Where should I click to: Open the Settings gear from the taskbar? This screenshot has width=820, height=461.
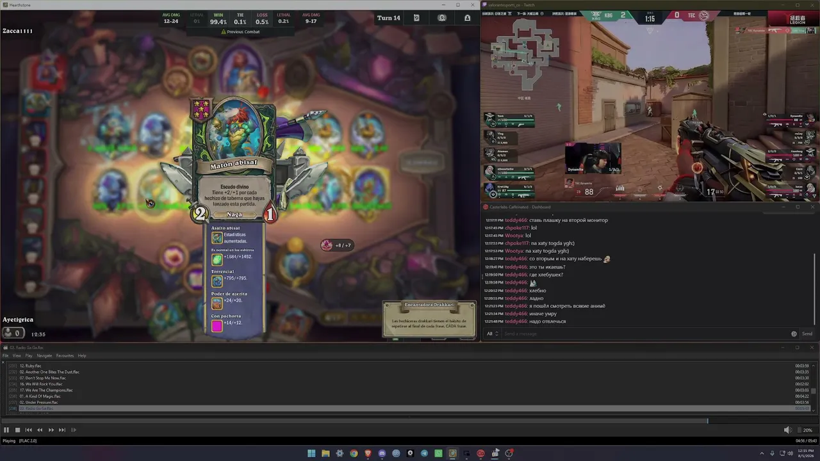340,453
